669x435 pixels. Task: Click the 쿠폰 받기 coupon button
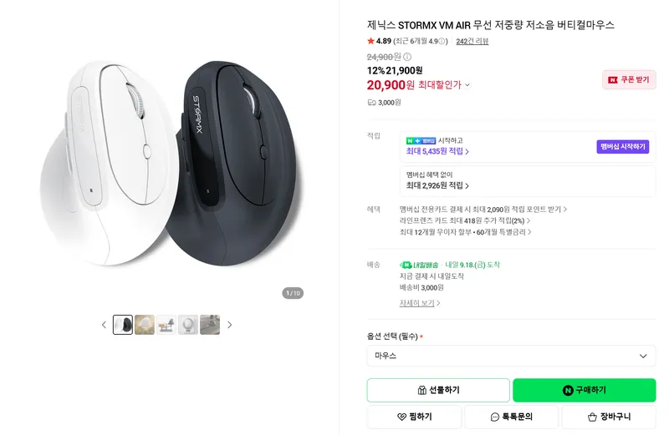629,79
